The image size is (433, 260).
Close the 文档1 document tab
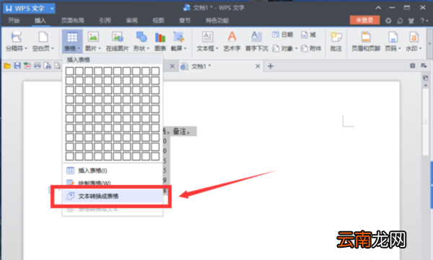pos(258,66)
